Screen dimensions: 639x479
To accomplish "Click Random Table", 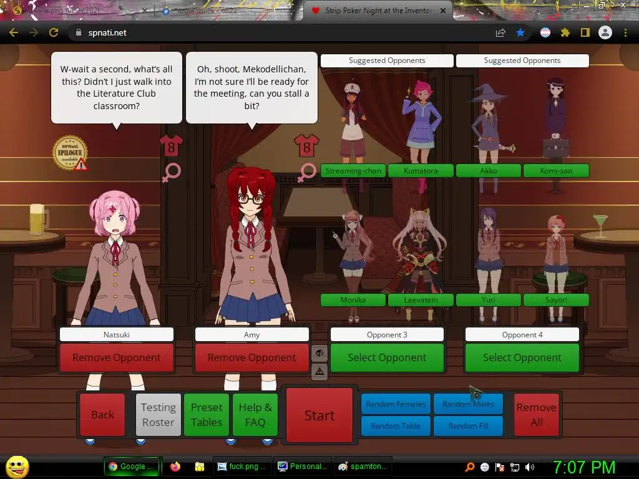I will click(396, 425).
